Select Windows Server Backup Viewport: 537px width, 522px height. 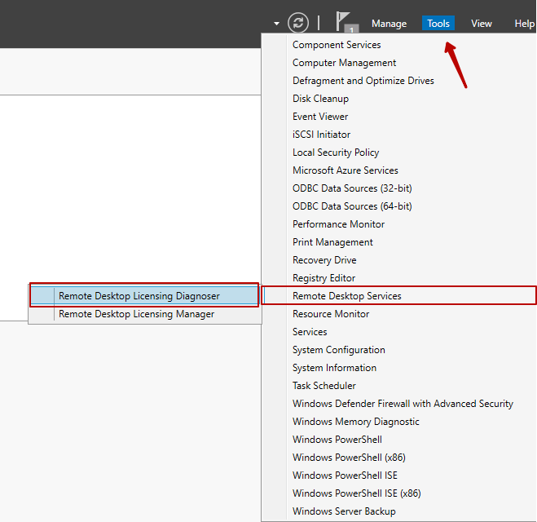coord(344,511)
